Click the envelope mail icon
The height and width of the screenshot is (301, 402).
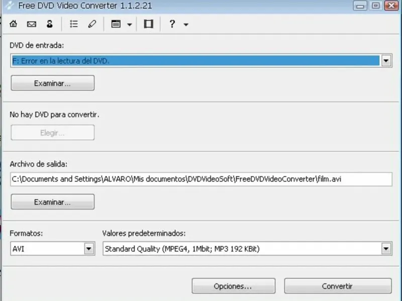click(x=32, y=24)
